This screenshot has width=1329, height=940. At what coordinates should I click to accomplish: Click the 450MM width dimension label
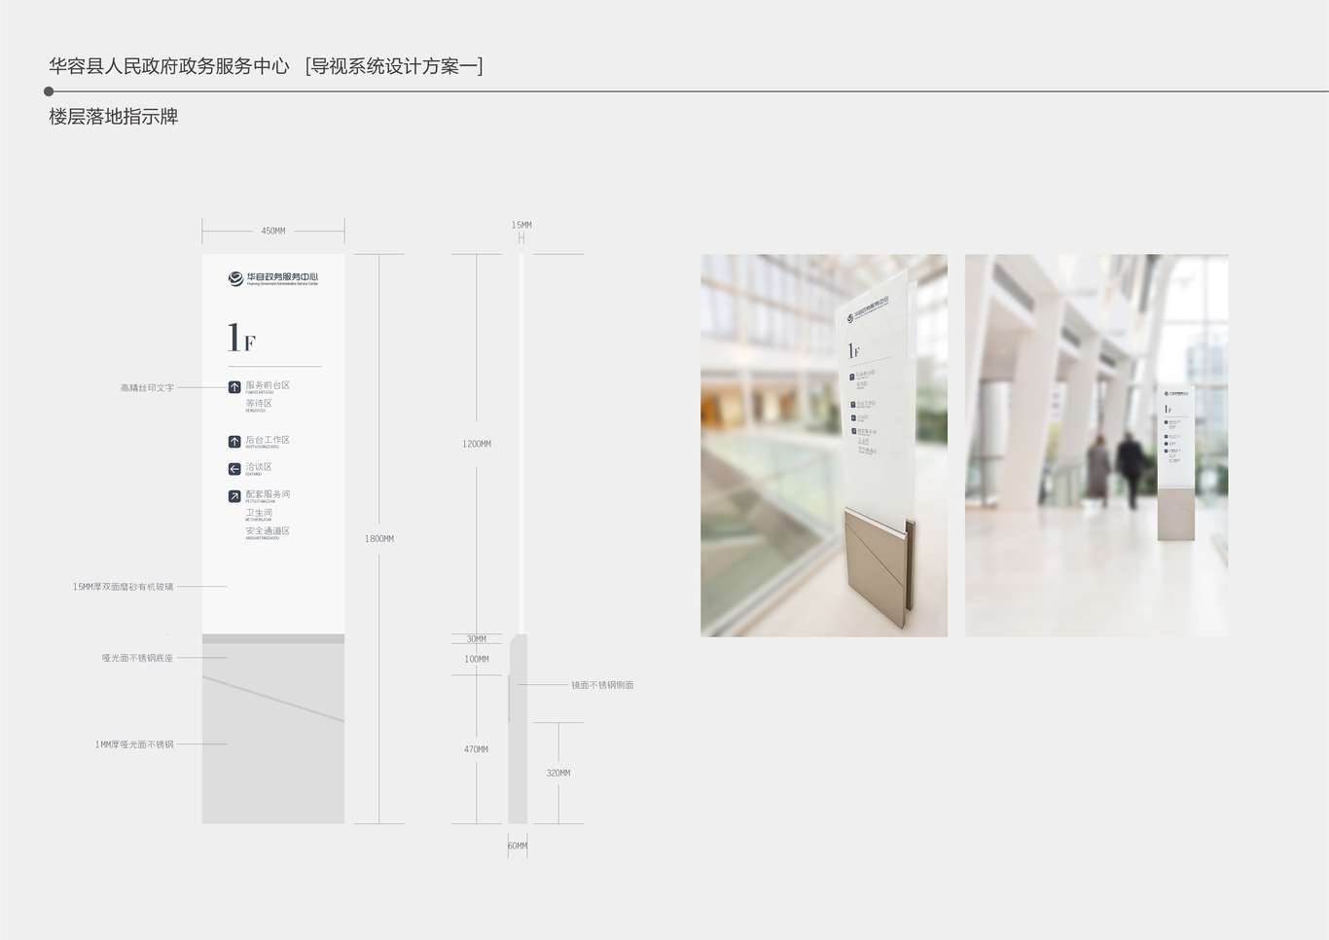pos(273,232)
